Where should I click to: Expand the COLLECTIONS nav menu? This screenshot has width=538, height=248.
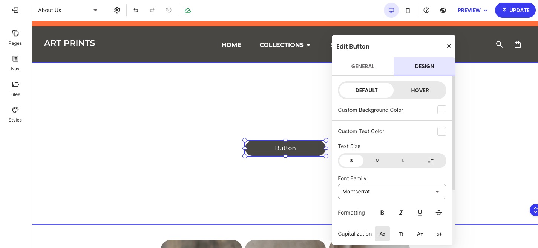point(285,45)
